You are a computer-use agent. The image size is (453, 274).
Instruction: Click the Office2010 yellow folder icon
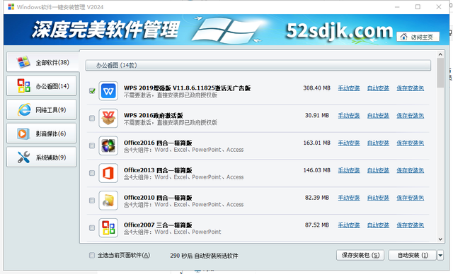(108, 201)
